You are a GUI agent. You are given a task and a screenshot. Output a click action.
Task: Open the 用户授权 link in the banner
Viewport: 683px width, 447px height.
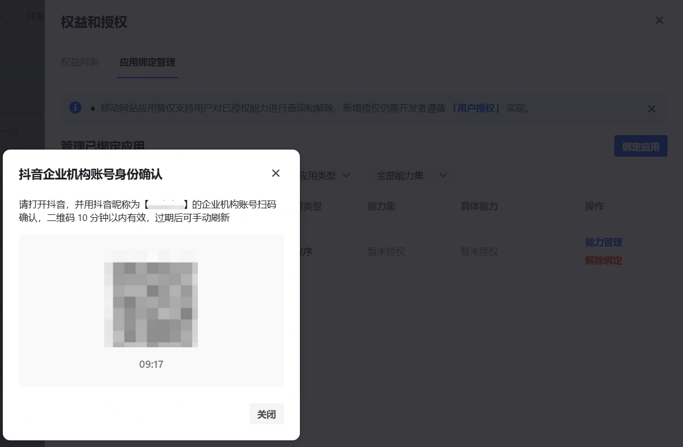[x=476, y=109]
